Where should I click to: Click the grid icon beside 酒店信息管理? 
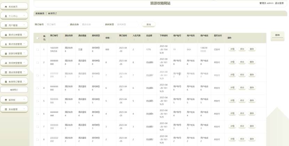pyautogui.click(x=6, y=72)
